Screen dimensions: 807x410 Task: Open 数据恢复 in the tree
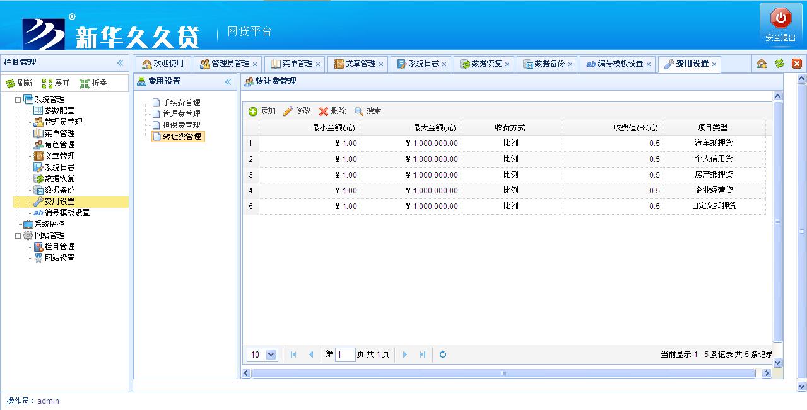59,179
